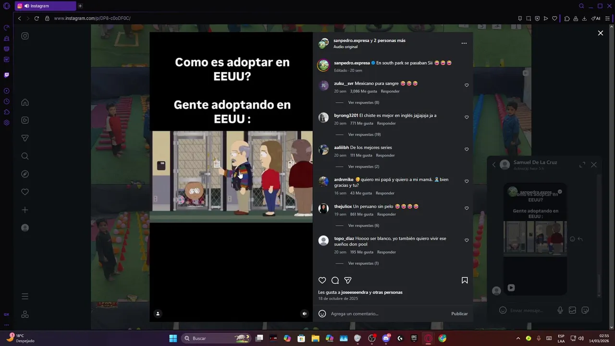Open Opera GX sidebar settings gear
615x346 pixels.
point(7,123)
